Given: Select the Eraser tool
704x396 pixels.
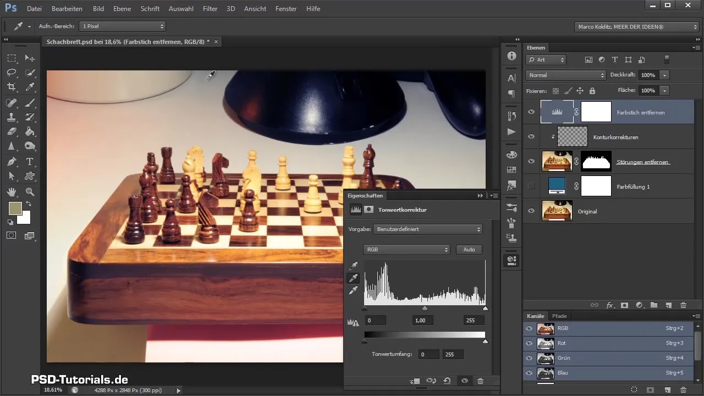Looking at the screenshot, I should click(x=12, y=131).
